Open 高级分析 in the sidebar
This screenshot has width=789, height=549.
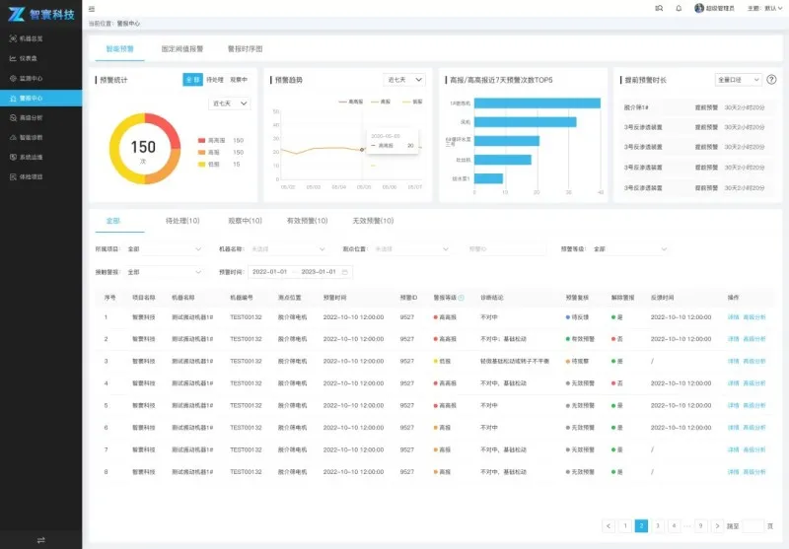(x=31, y=117)
